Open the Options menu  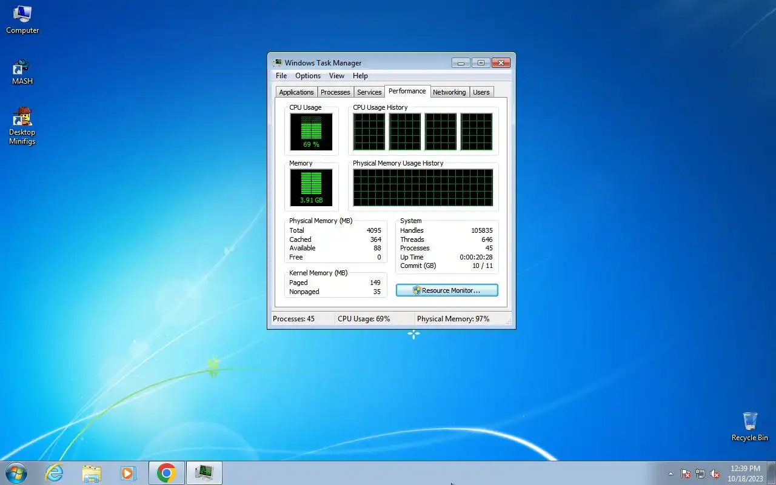(x=308, y=76)
